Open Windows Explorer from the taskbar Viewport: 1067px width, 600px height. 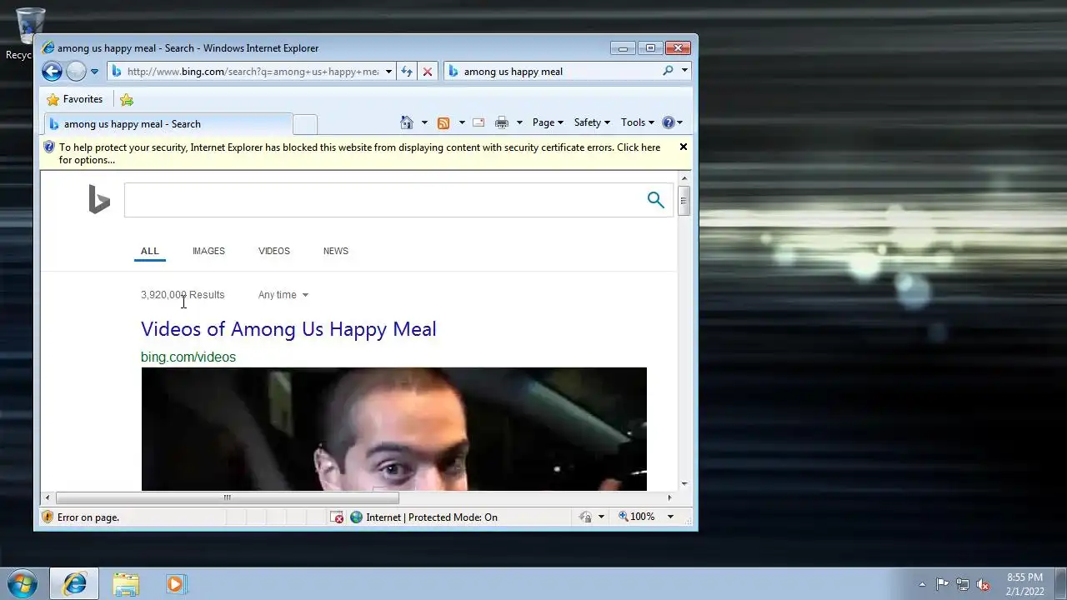pos(126,584)
